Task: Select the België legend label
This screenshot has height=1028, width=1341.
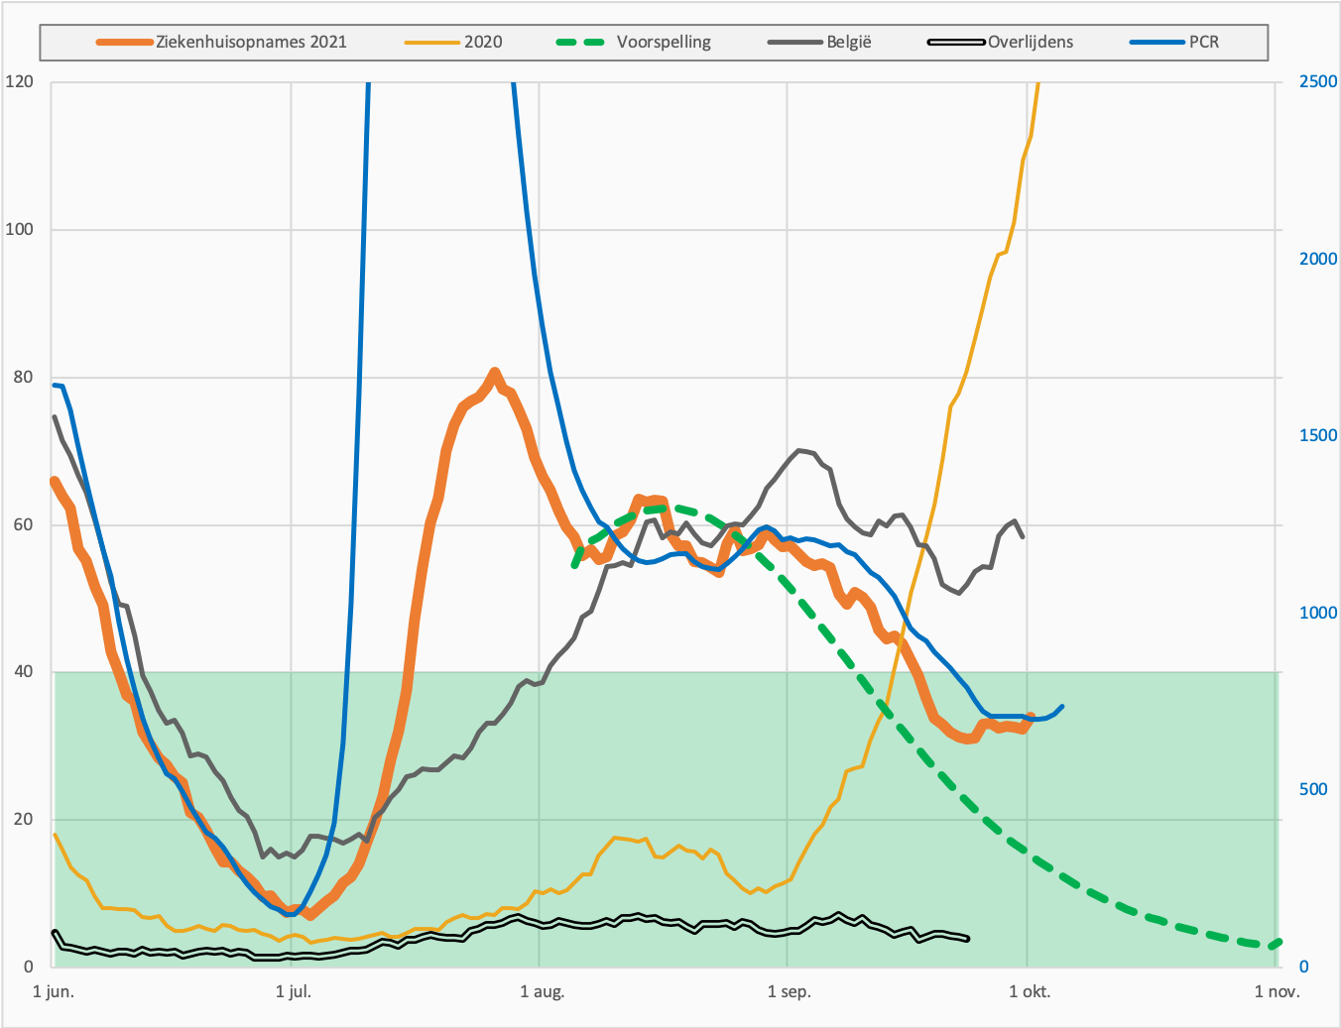Action: point(849,43)
